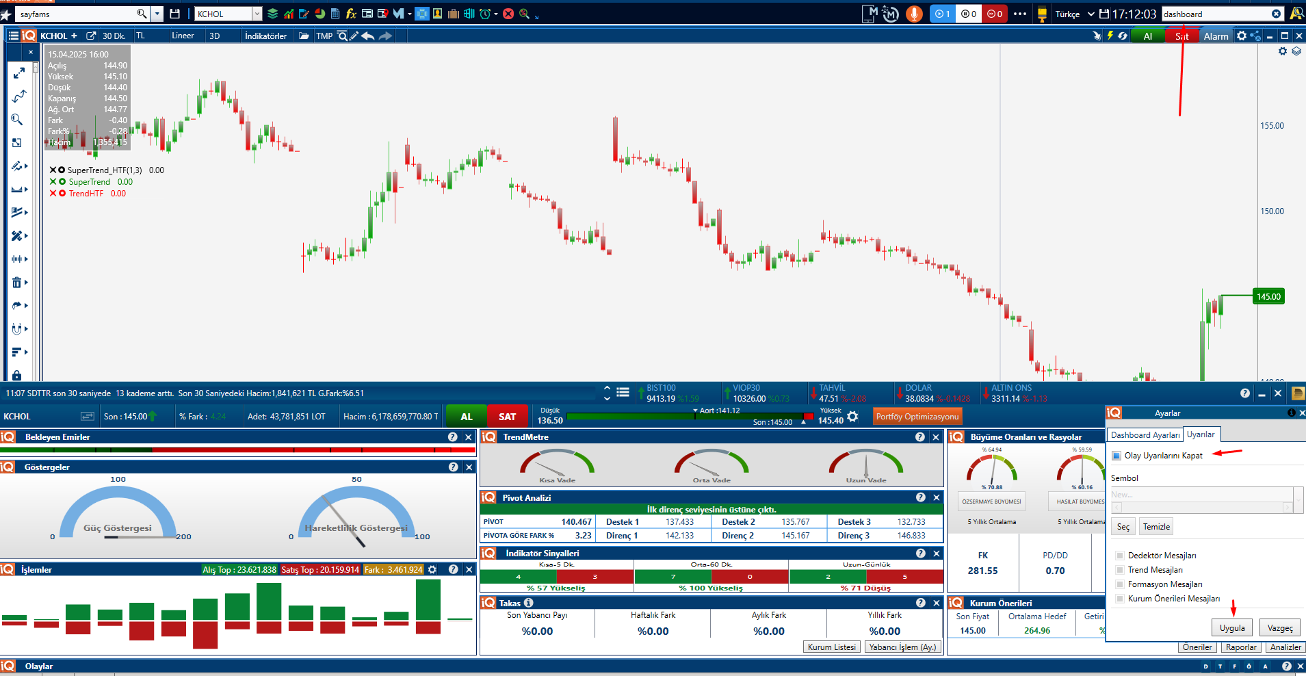Screen dimensions: 1306x676
Task: Open the İndikatörler menu
Action: tap(265, 36)
